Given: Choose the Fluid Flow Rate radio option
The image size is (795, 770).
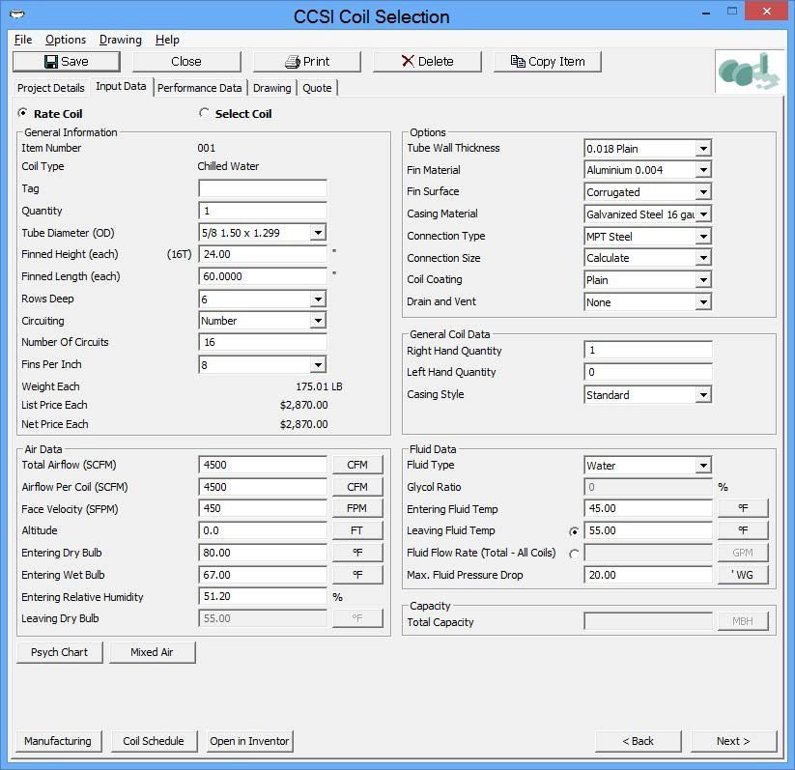Looking at the screenshot, I should click(x=572, y=552).
